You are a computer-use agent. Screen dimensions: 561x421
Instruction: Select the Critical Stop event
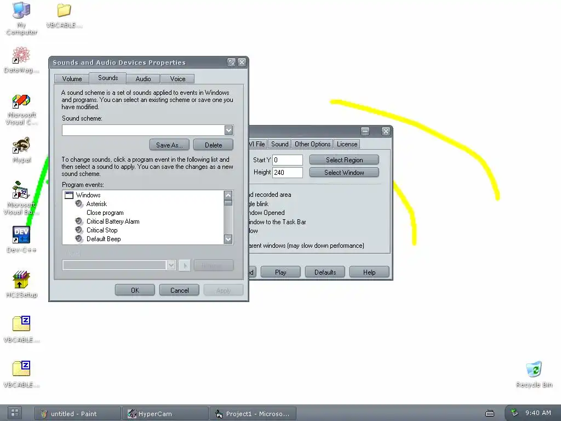[101, 230]
